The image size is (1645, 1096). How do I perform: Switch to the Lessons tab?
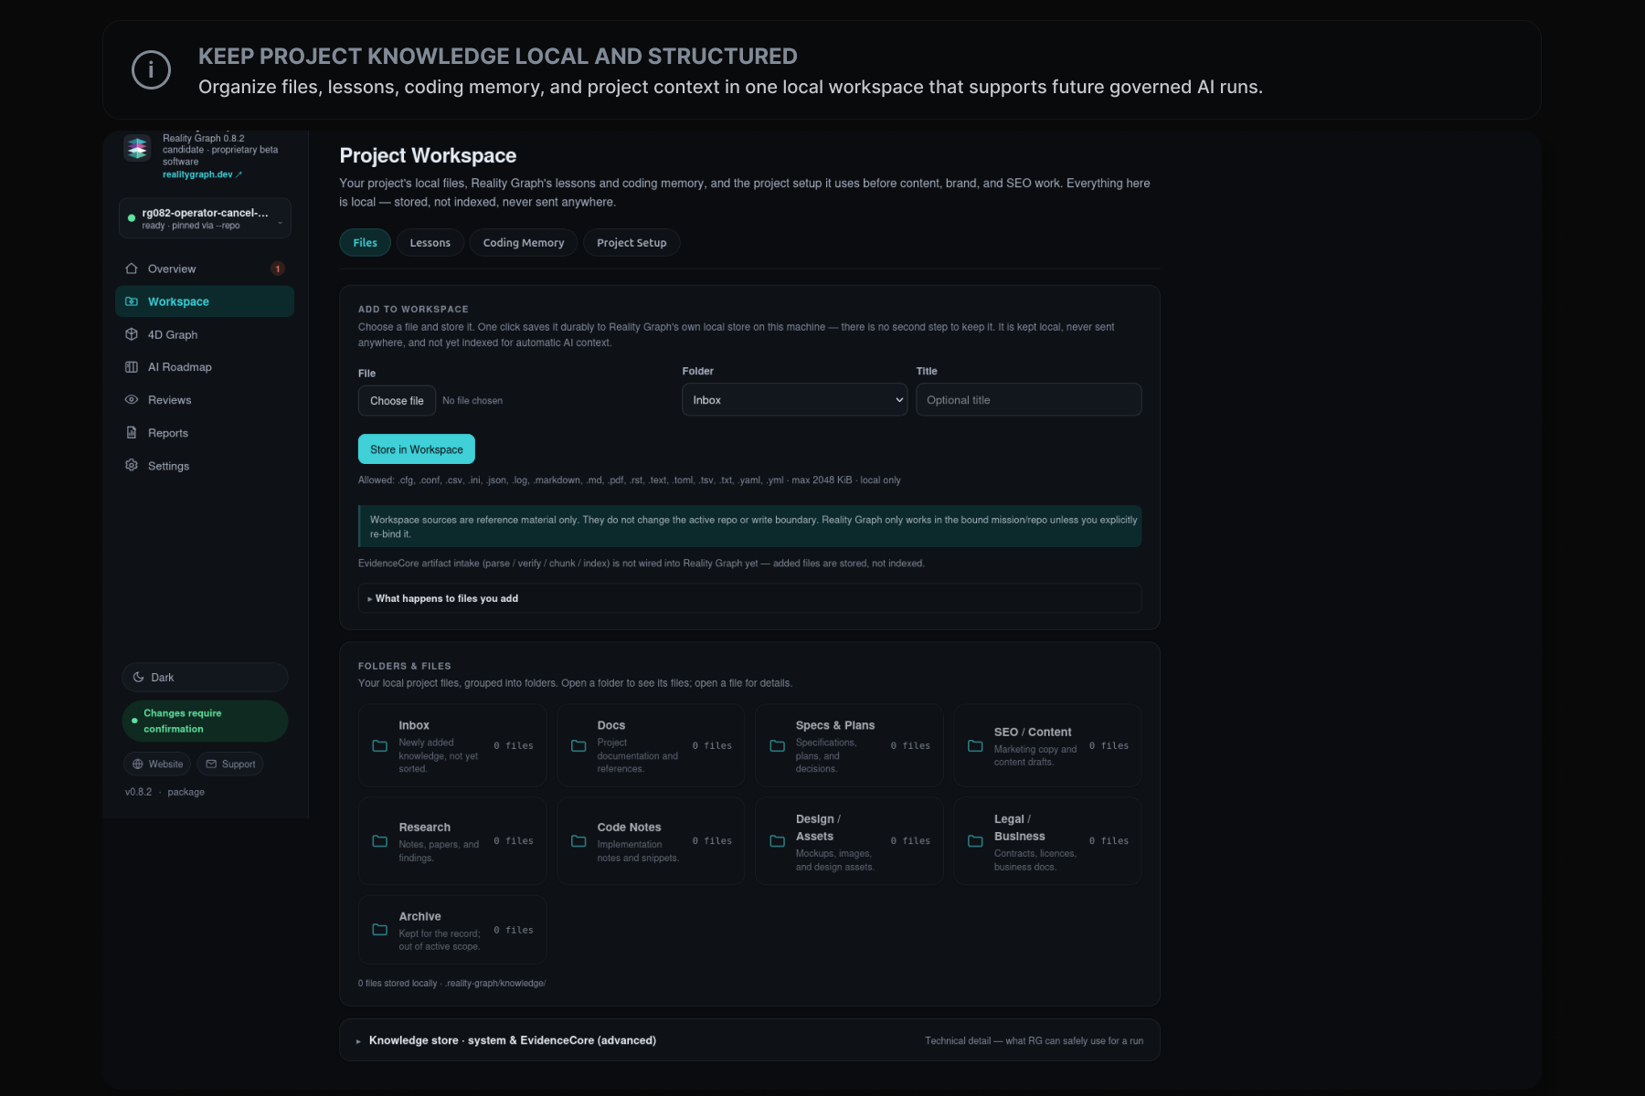click(430, 243)
